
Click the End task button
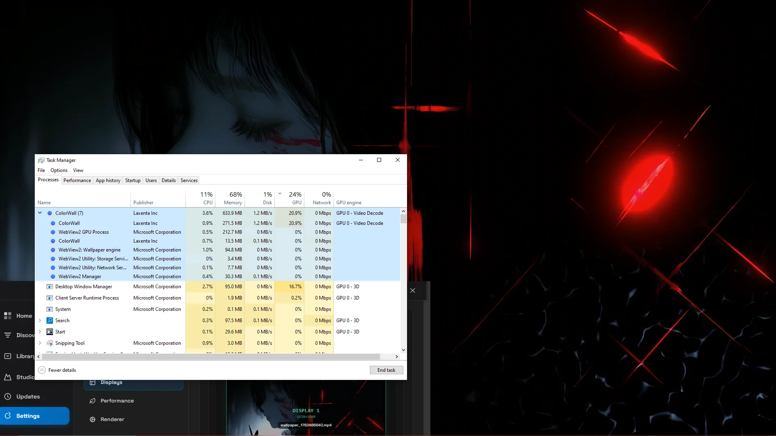(386, 370)
